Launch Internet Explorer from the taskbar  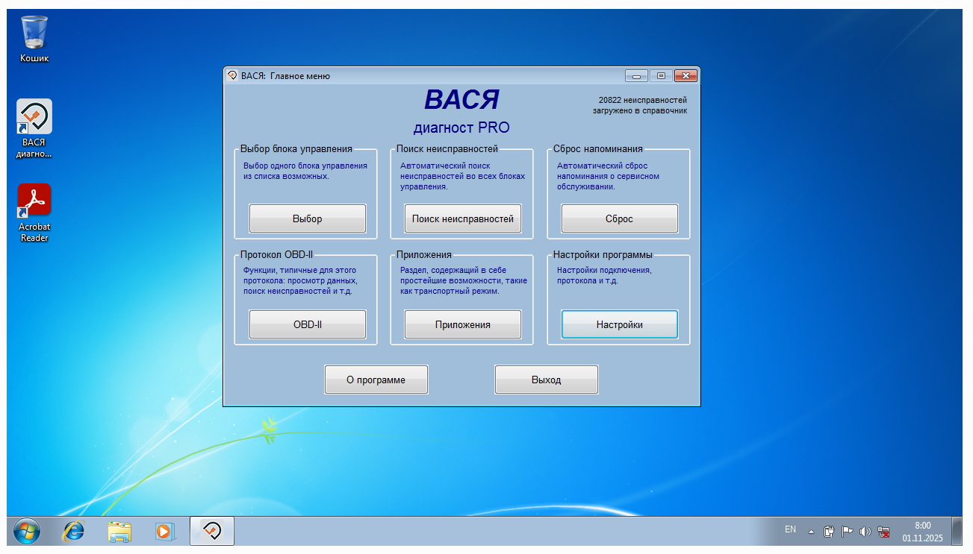[74, 531]
